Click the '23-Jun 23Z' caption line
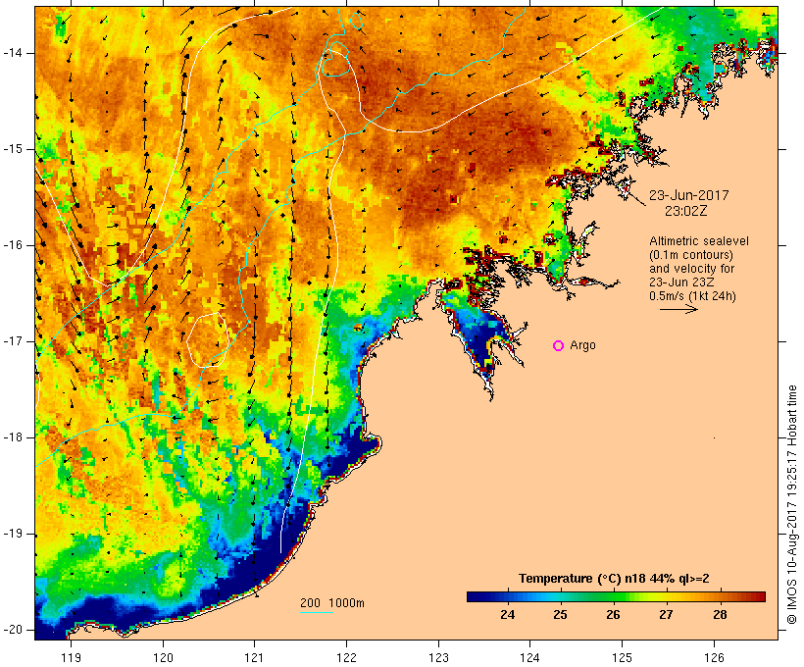Screen dimensions: 804x667 click(x=681, y=282)
